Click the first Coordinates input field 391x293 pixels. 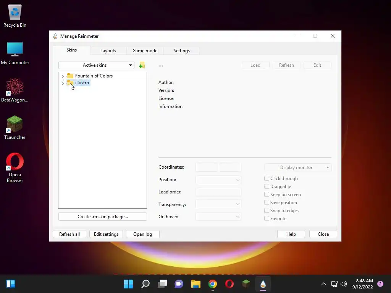[207, 167]
